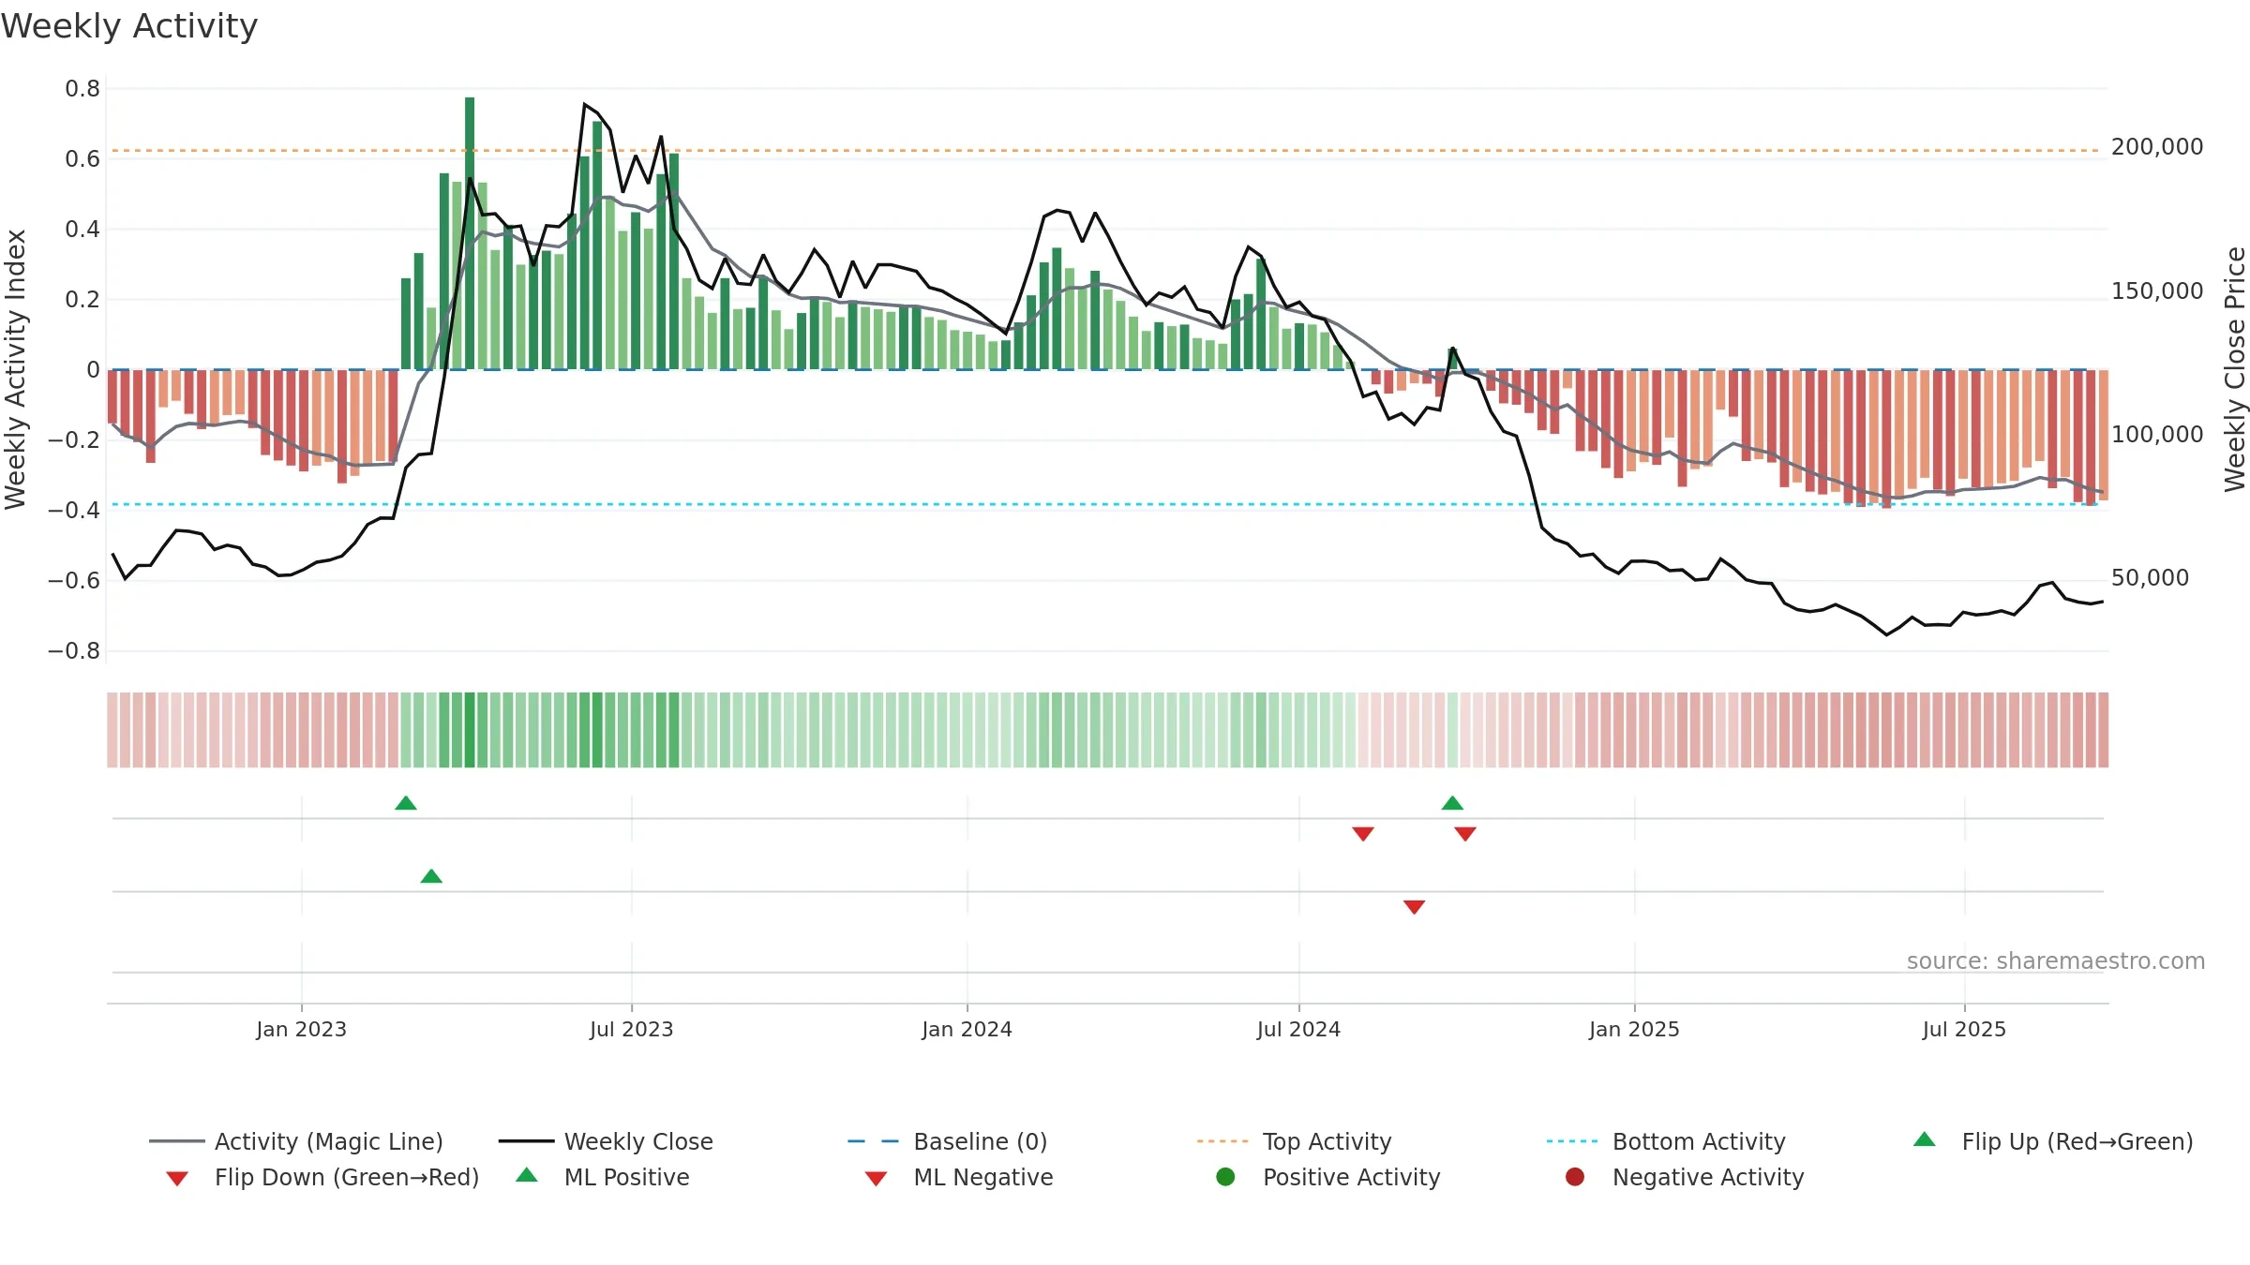Select the green flip-up marker in late 2024
Screen dimensions: 2250x1265
[1452, 803]
